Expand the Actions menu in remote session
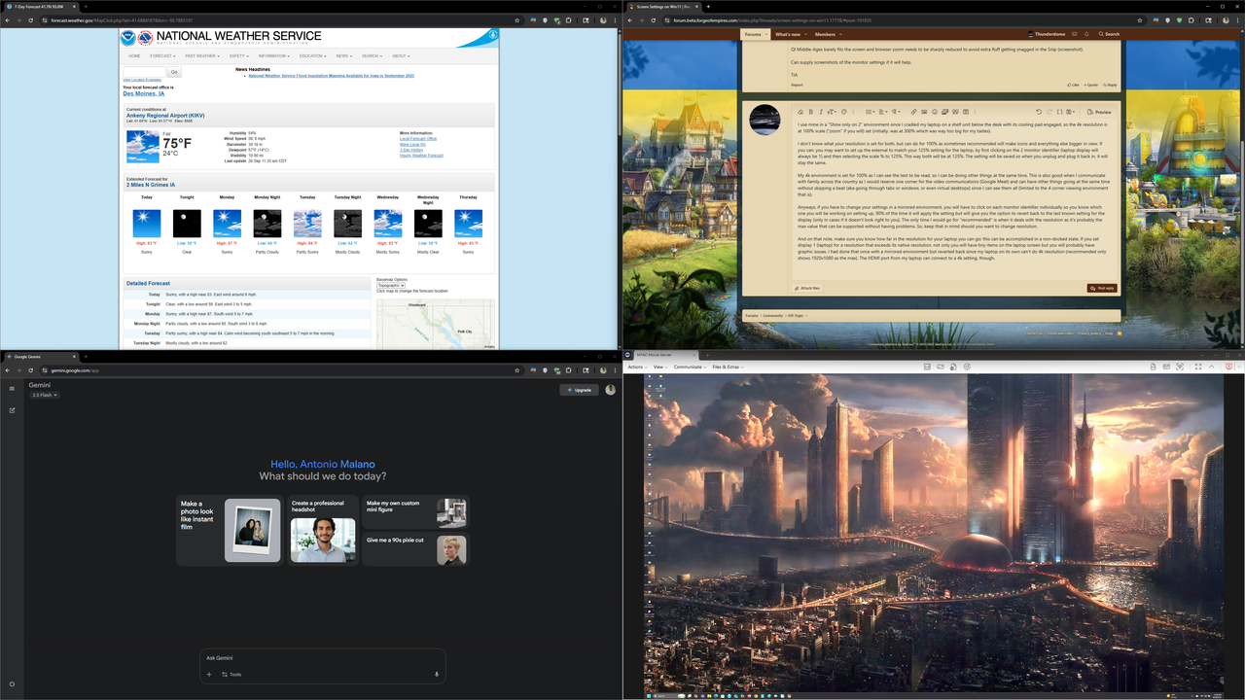1245x700 pixels. [637, 367]
